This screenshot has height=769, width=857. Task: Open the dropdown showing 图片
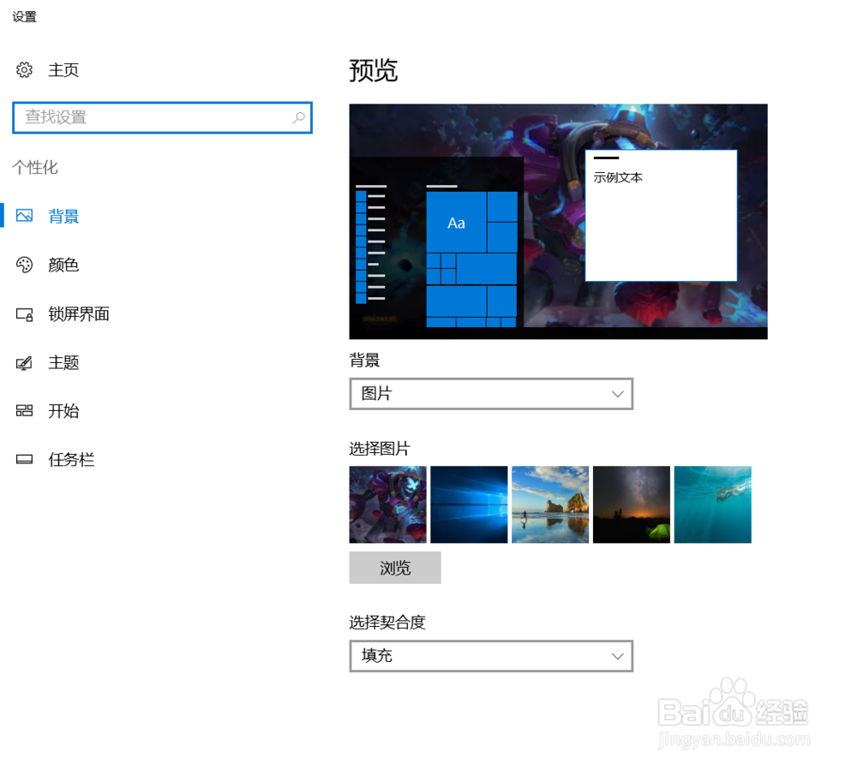(x=491, y=394)
